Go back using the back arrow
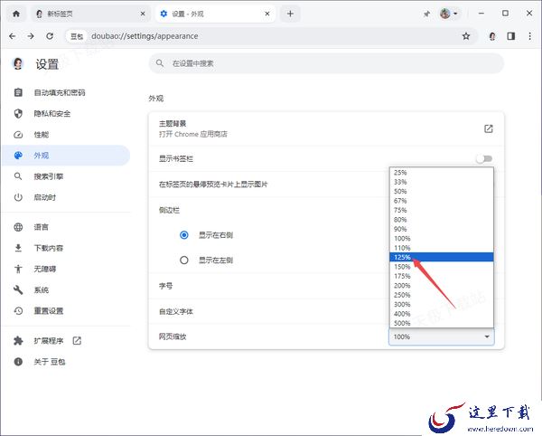The width and height of the screenshot is (542, 436). pyautogui.click(x=12, y=36)
